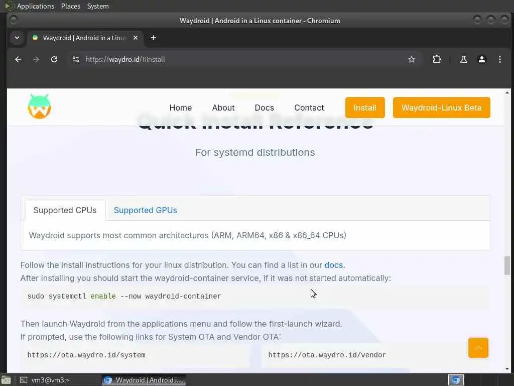Follow the docs hyperlink

coord(334,265)
